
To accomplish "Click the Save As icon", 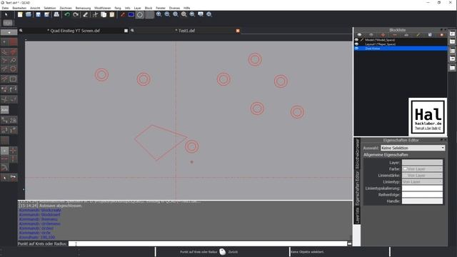I will 46,14.
